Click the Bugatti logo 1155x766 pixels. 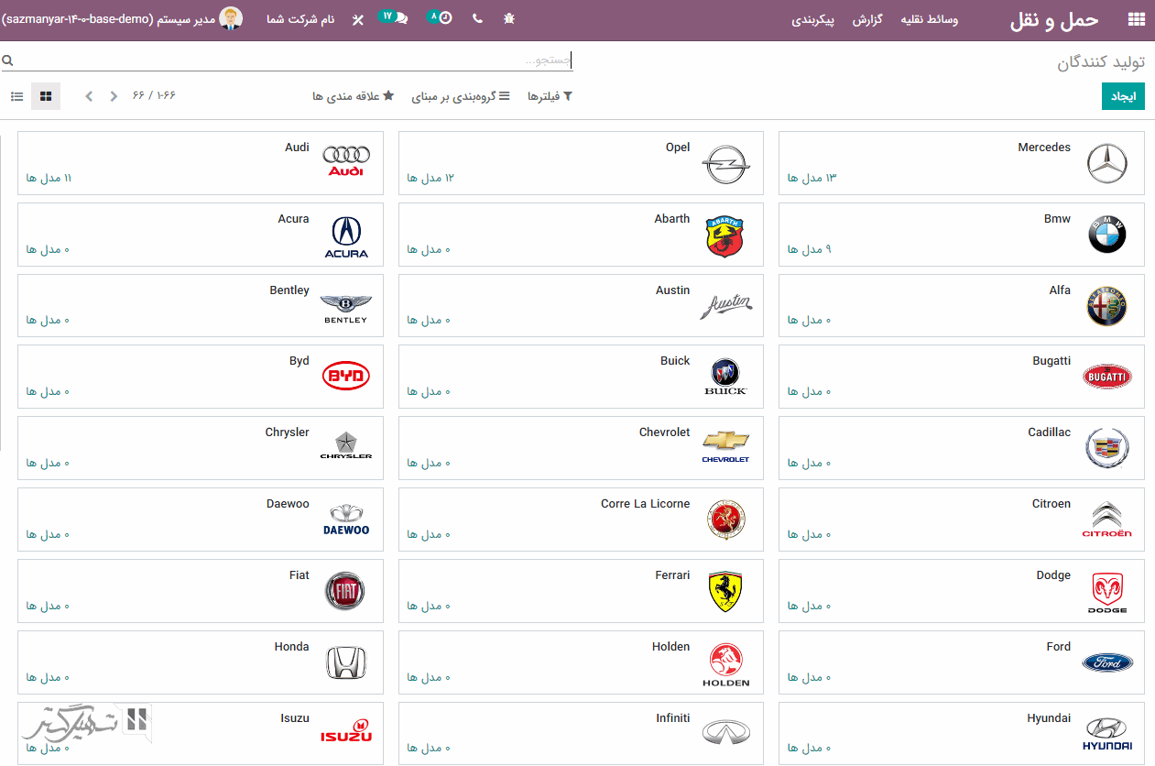(1106, 377)
